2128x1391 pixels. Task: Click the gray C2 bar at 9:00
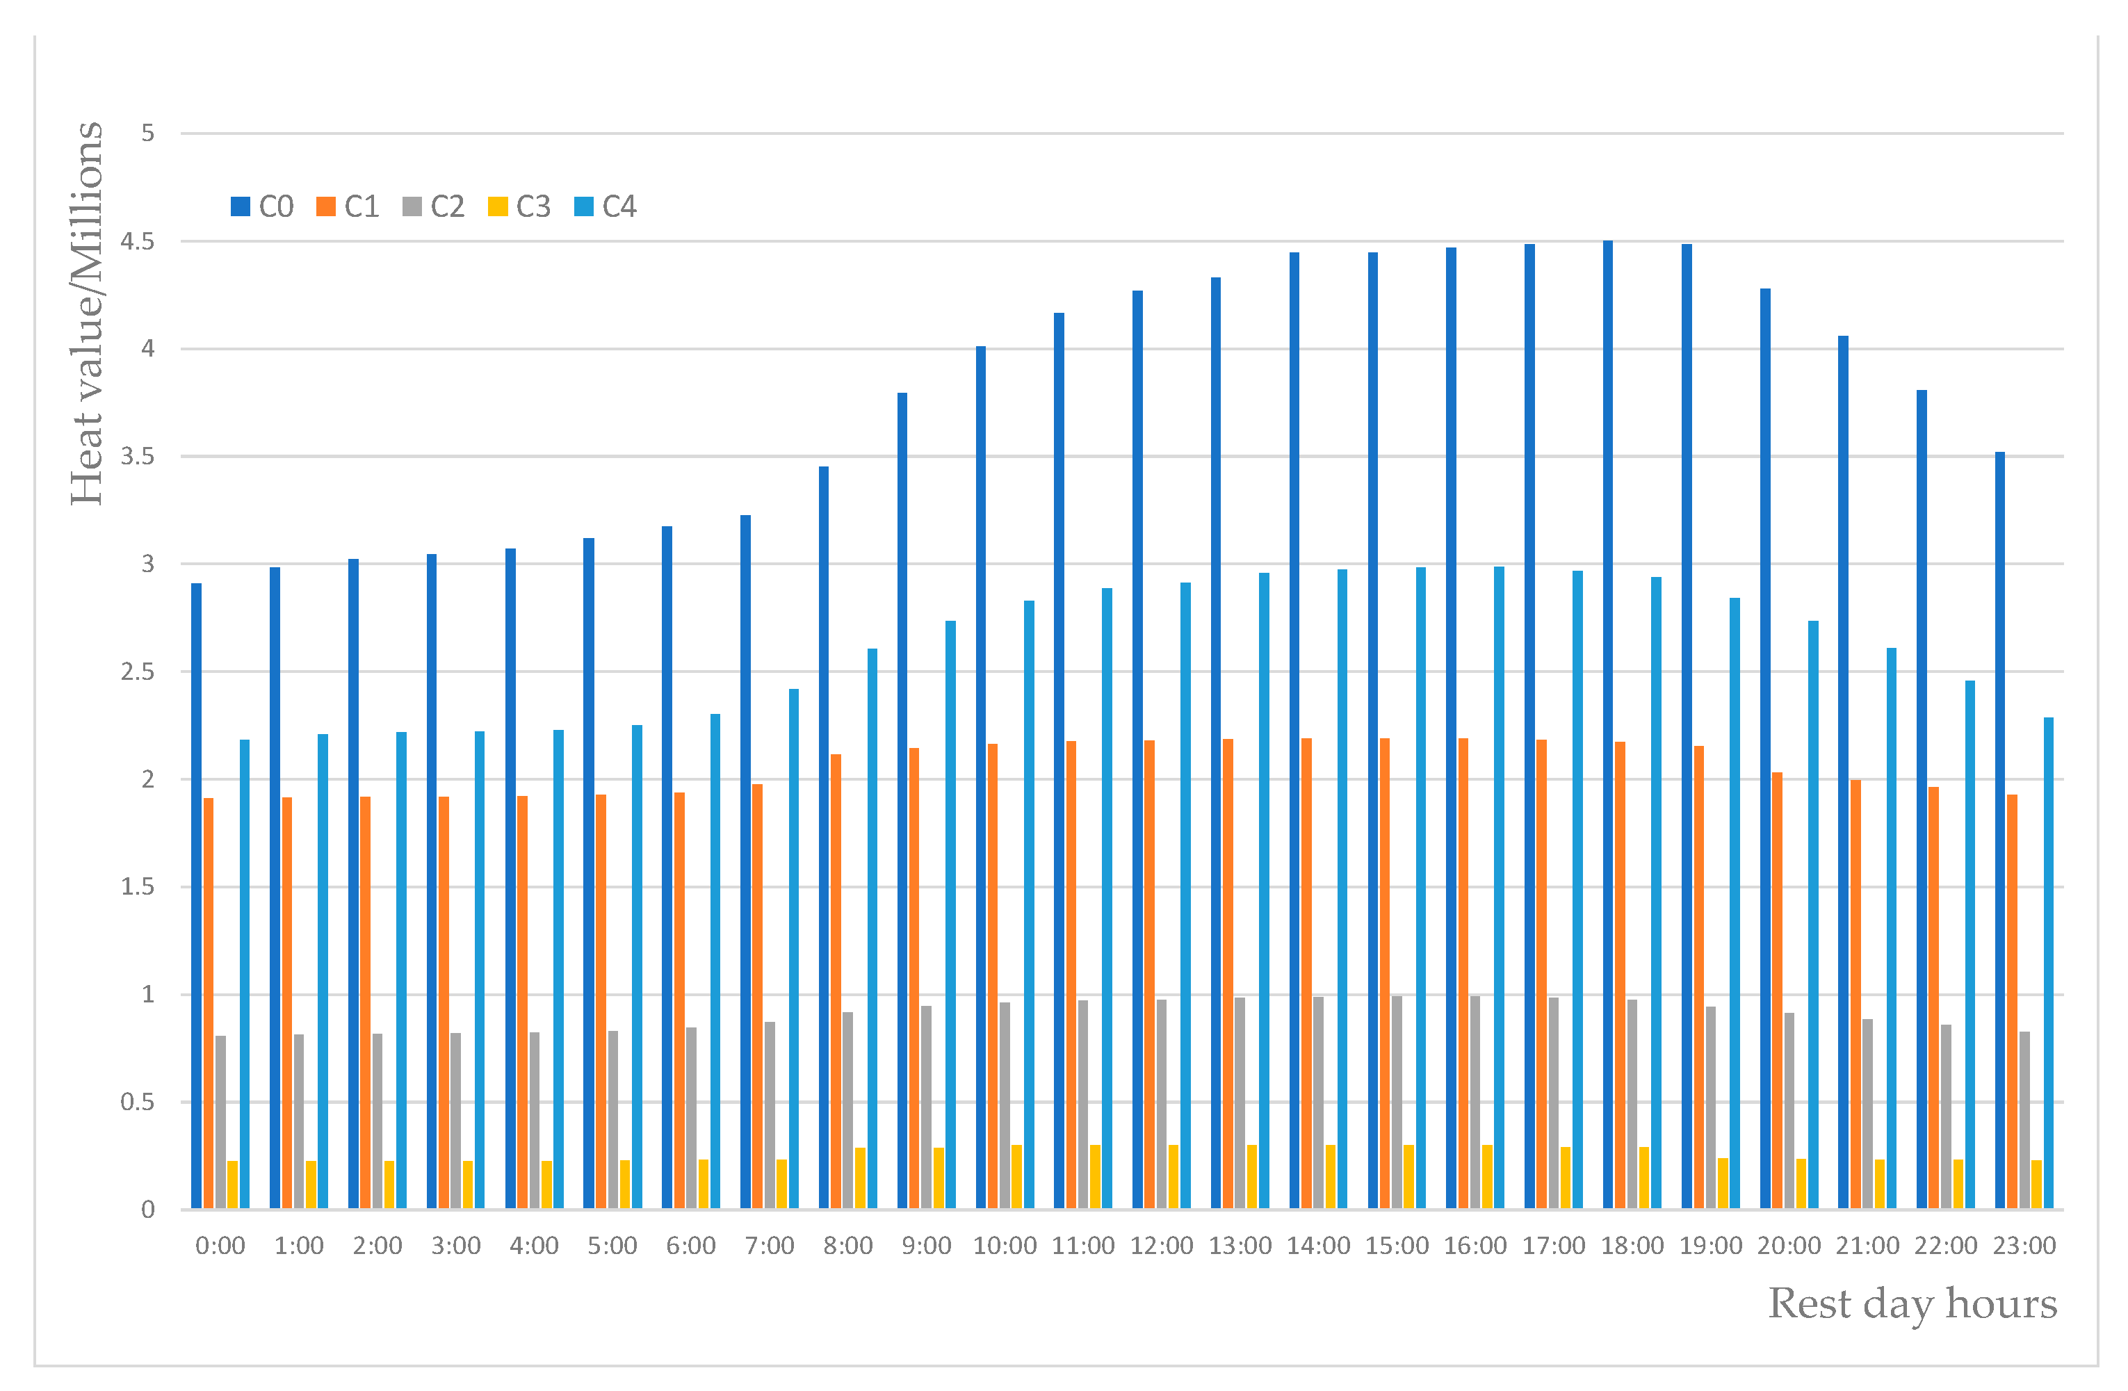926,1107
